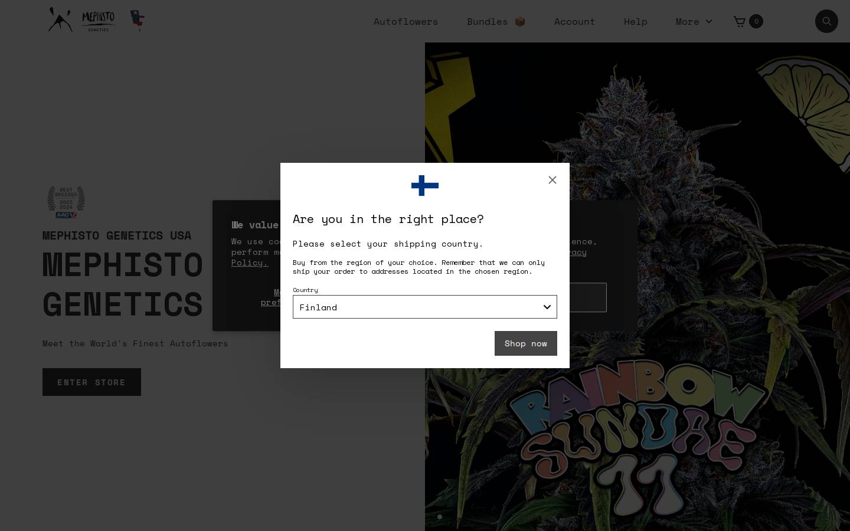Open the Policy link in cookie notice

[250, 263]
